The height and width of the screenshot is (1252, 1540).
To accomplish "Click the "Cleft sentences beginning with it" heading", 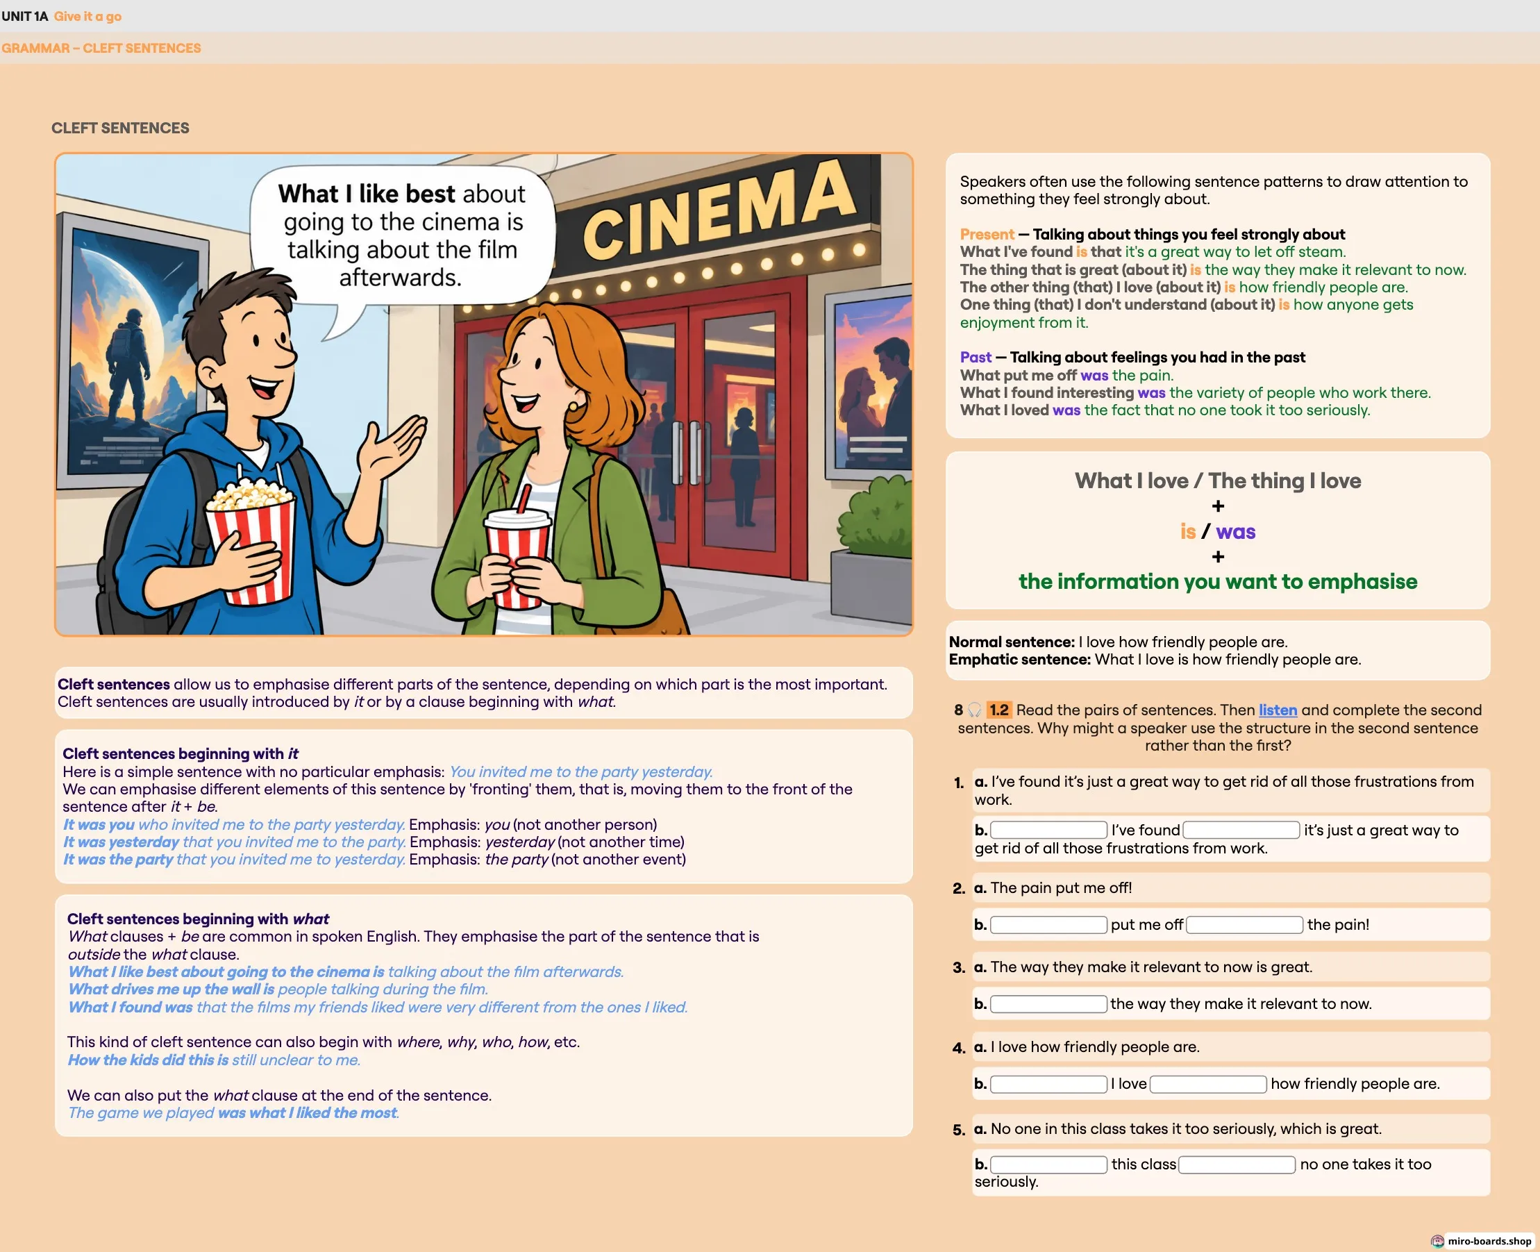I will [181, 753].
